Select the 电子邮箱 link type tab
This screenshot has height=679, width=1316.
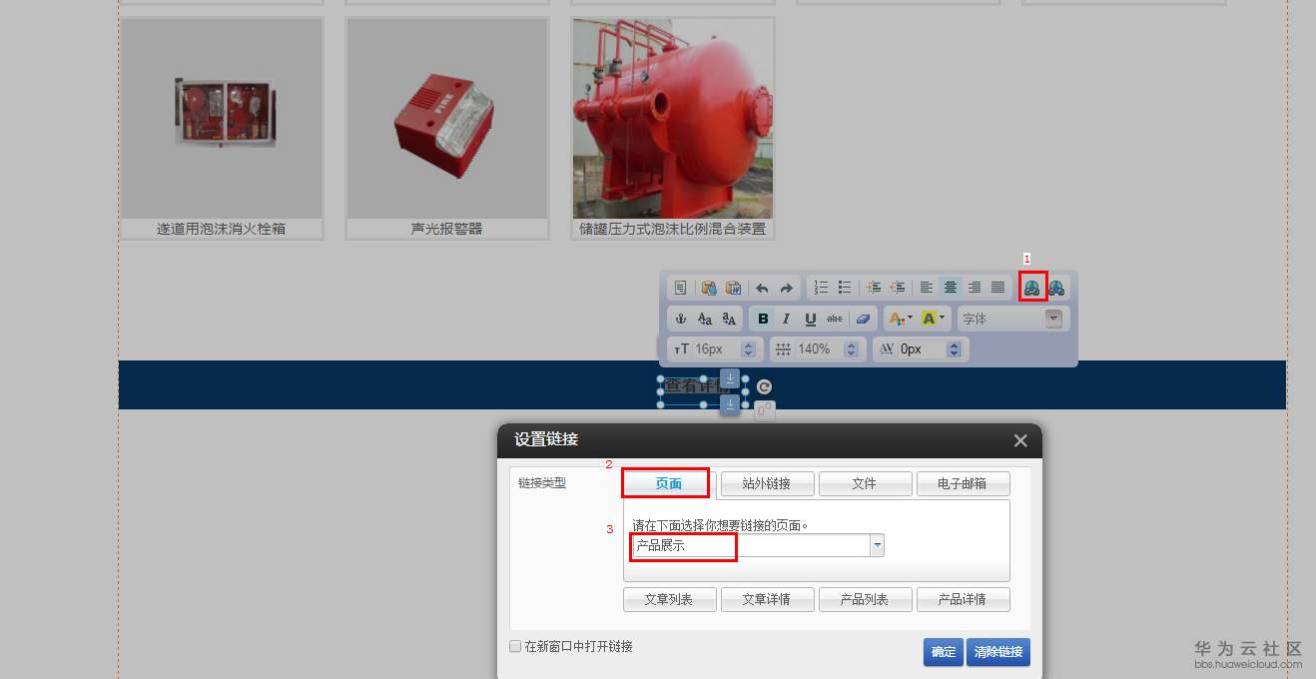[x=963, y=483]
